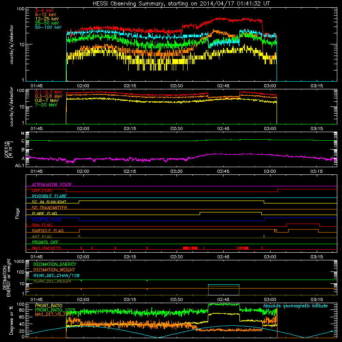This screenshot has height=342, width=342.
Task: Click the A0.1 tick label on GOES plot
Action: [20, 166]
